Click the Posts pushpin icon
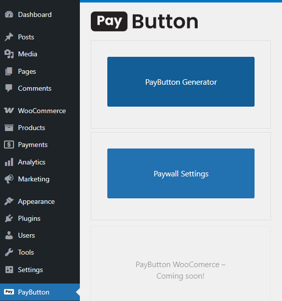 coord(9,37)
